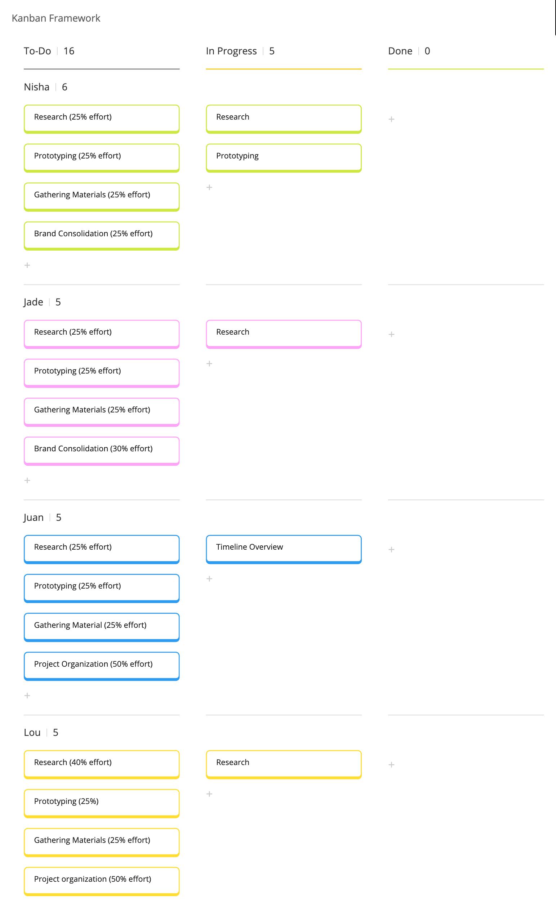Add a card to Nisha's Done list
The height and width of the screenshot is (903, 556).
(391, 120)
